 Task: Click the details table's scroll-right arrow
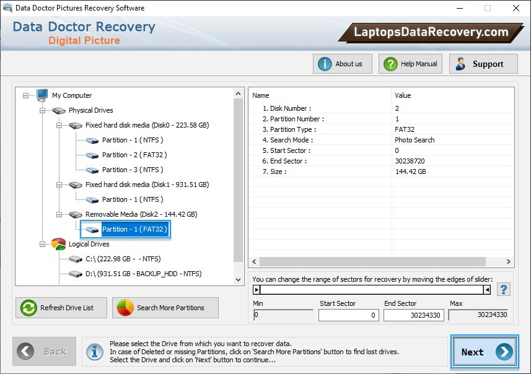tap(508, 262)
